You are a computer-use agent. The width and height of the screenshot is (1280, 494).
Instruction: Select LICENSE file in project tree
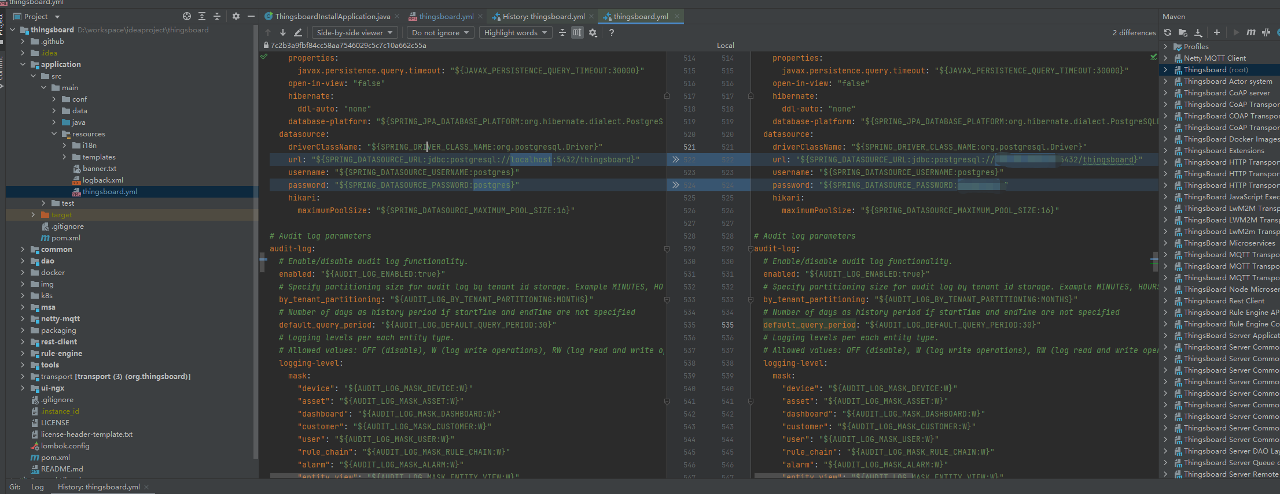click(x=55, y=423)
